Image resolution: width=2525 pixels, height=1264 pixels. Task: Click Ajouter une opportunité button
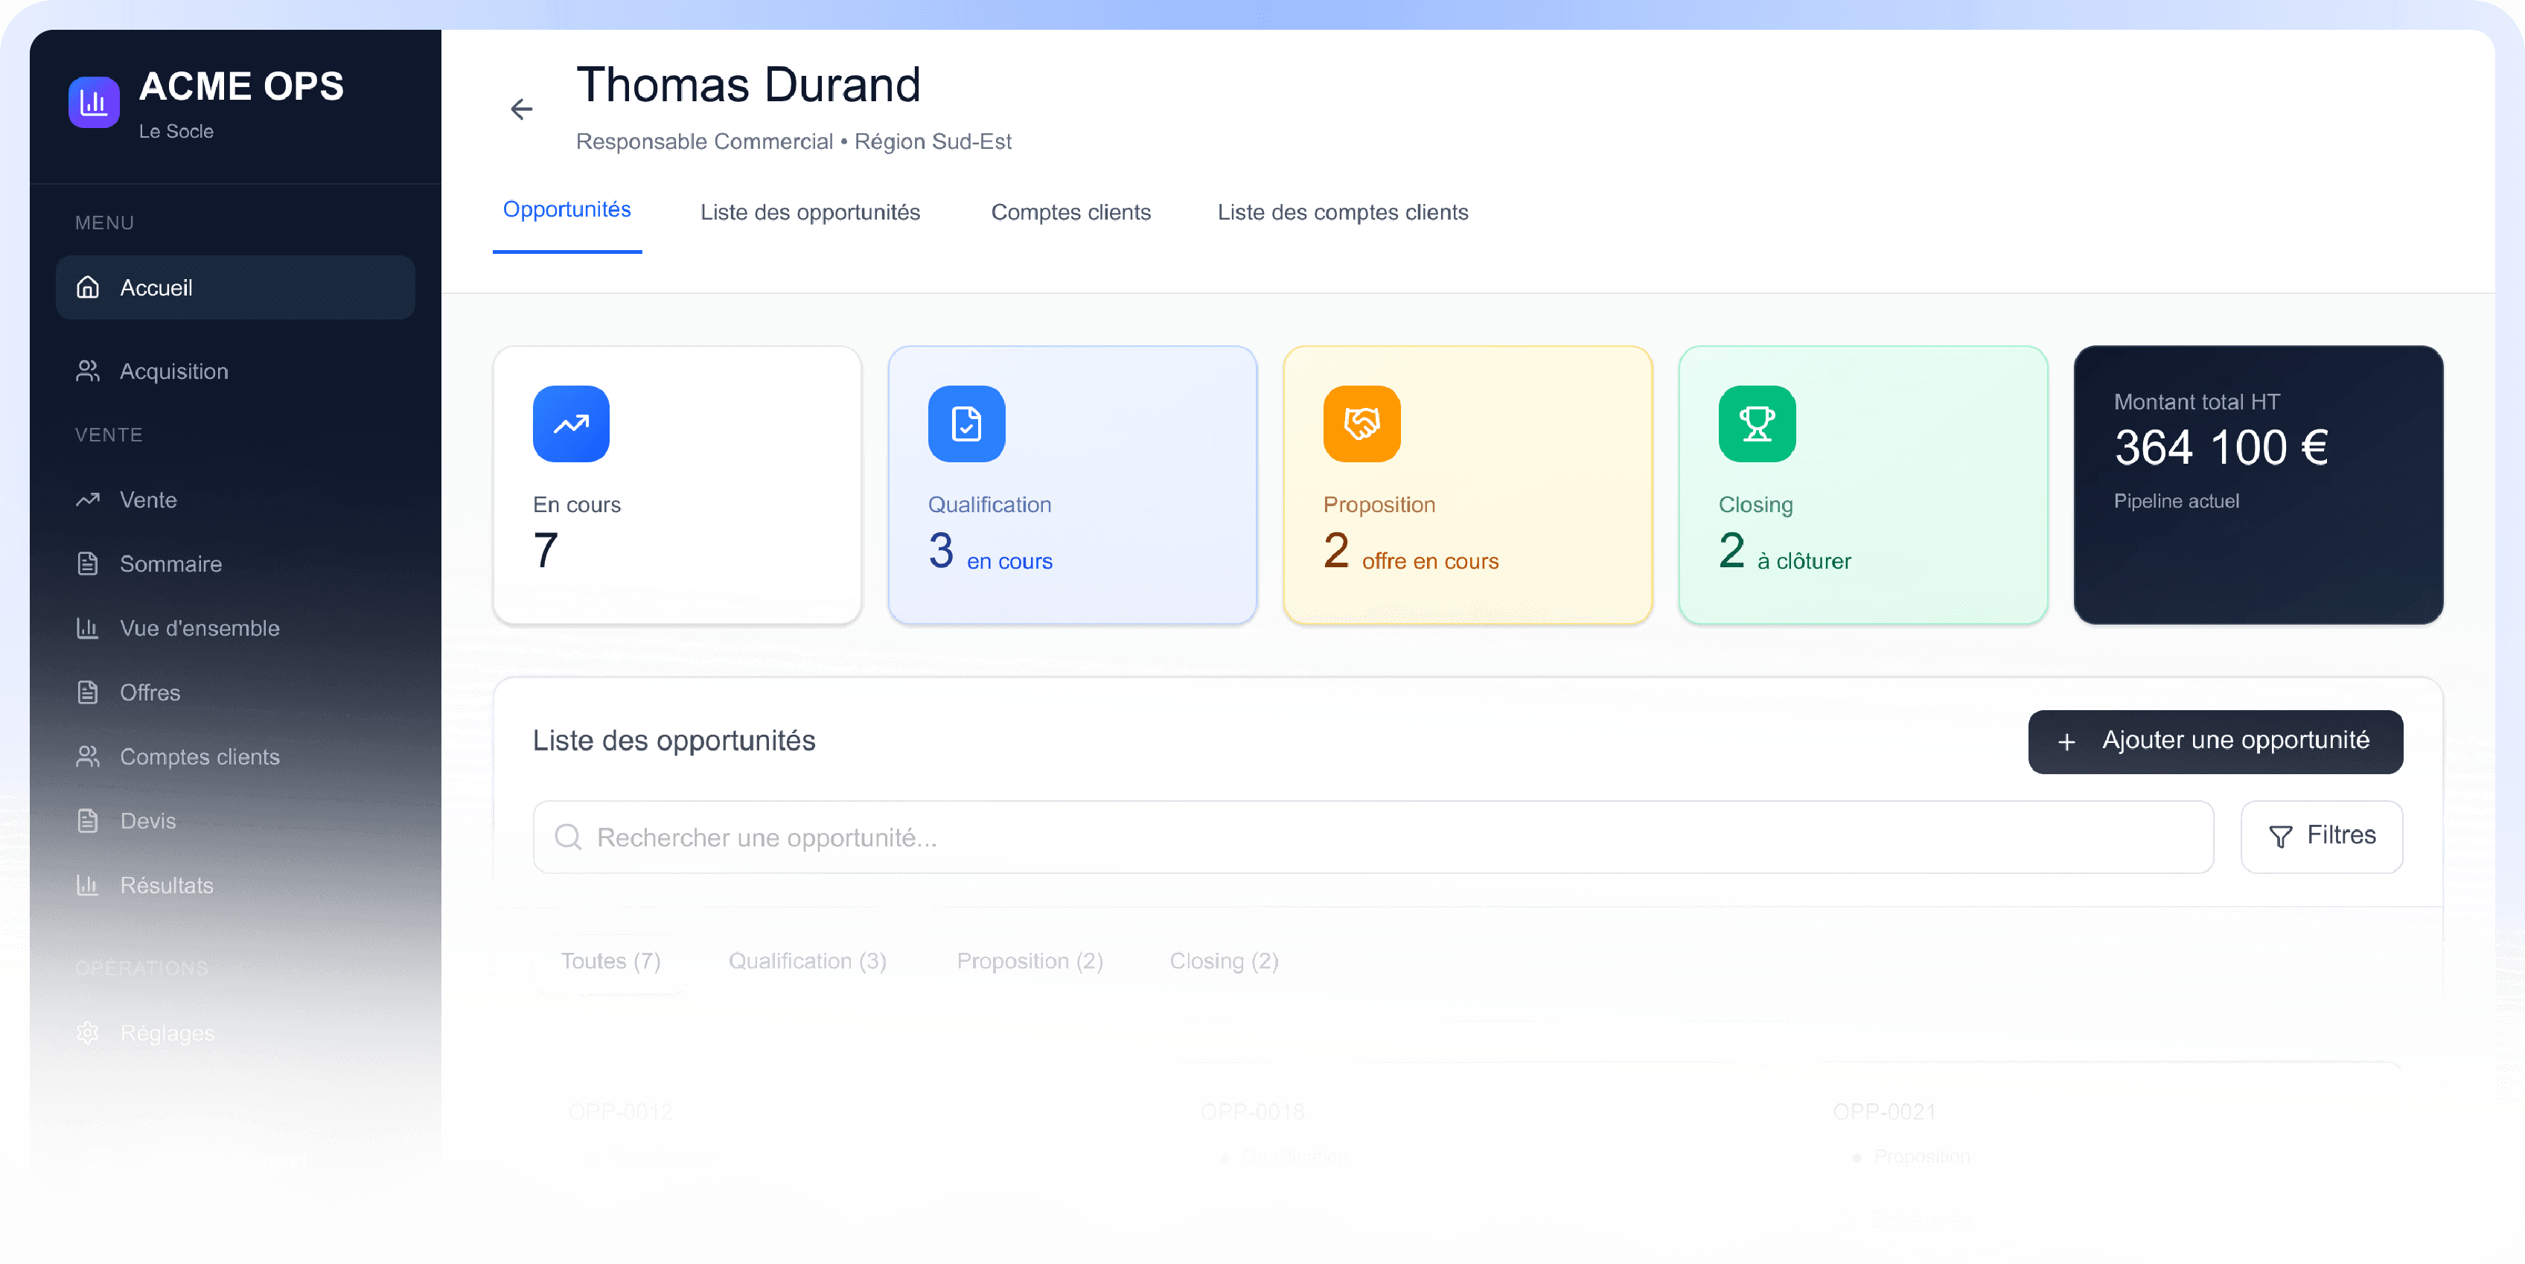pyautogui.click(x=2215, y=741)
